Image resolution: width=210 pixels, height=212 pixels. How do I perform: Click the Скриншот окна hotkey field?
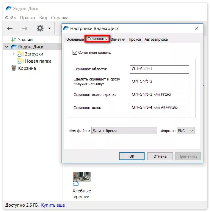[x=159, y=108]
